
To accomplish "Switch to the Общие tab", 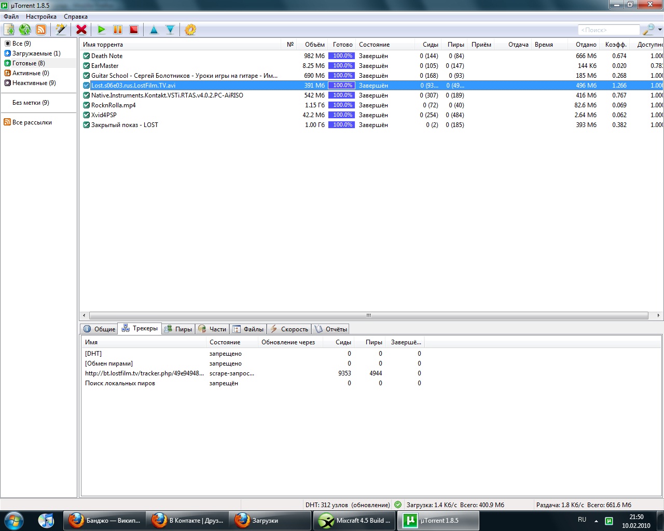I will pyautogui.click(x=99, y=329).
